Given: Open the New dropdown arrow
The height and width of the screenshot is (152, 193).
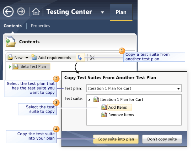Looking at the screenshot, I should click(27, 58).
